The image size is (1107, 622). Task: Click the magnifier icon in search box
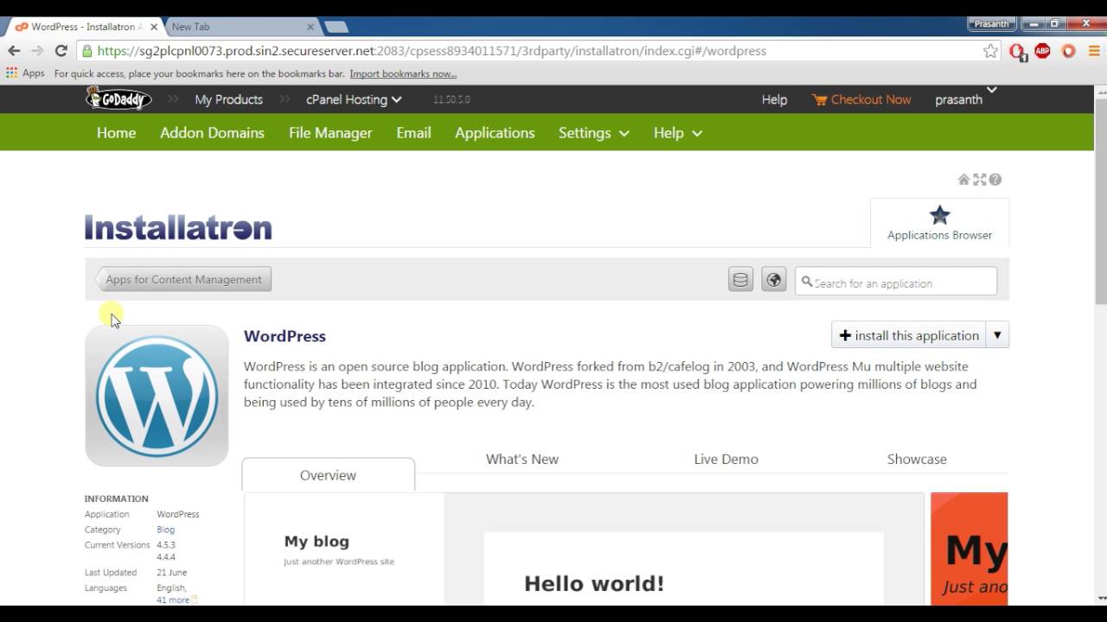(x=807, y=282)
